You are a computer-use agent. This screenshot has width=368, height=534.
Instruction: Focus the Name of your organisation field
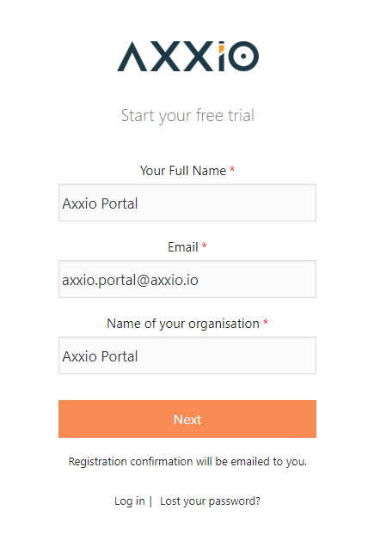187,355
